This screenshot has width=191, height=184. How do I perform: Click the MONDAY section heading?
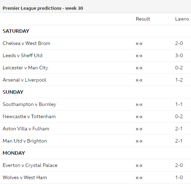(x=14, y=153)
